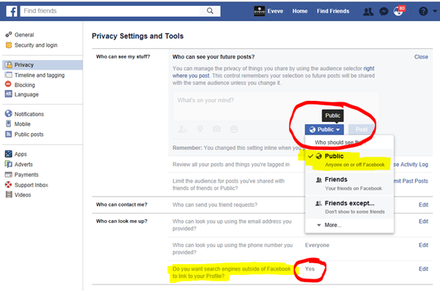
Task: Click the tag friends icon in composer
Action: click(183, 129)
